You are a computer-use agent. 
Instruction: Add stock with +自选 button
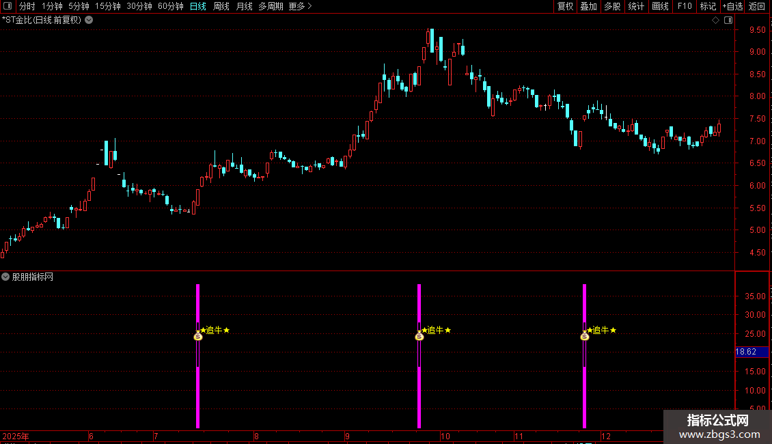coord(732,6)
